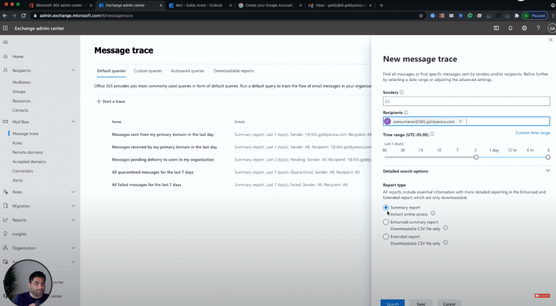Select the Summary report radio button
Image resolution: width=556 pixels, height=306 pixels.
tap(386, 207)
